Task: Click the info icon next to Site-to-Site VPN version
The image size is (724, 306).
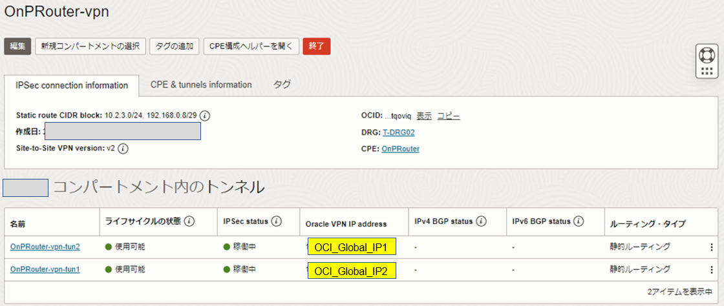Action: [x=123, y=149]
